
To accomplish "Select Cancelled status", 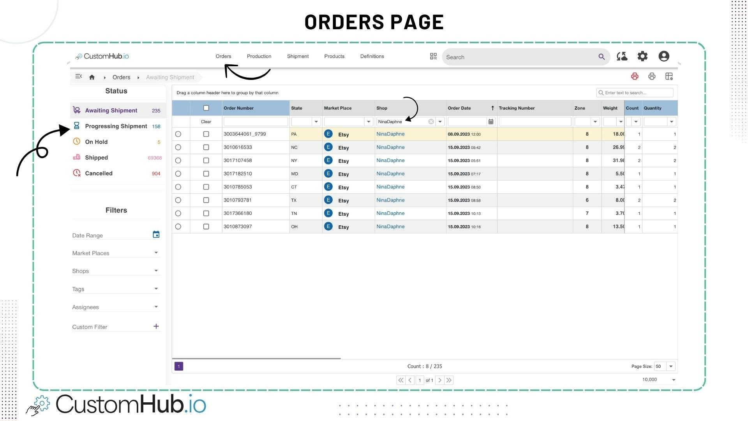I will 118,173.
